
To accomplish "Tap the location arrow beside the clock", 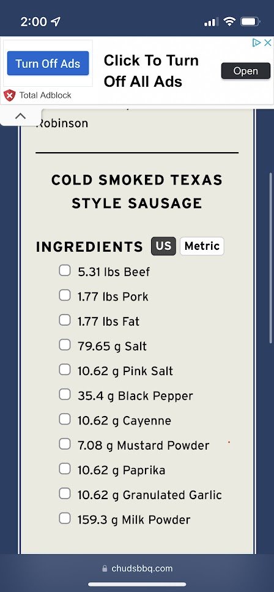I will [56, 21].
